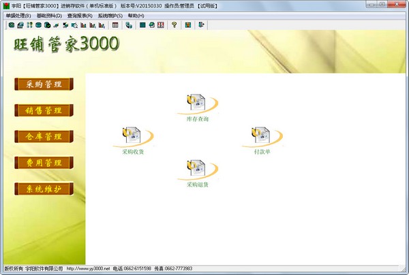The height and width of the screenshot is (275, 409).
Task: Click the middle bar chart toolbar icon
Action: click(93, 25)
